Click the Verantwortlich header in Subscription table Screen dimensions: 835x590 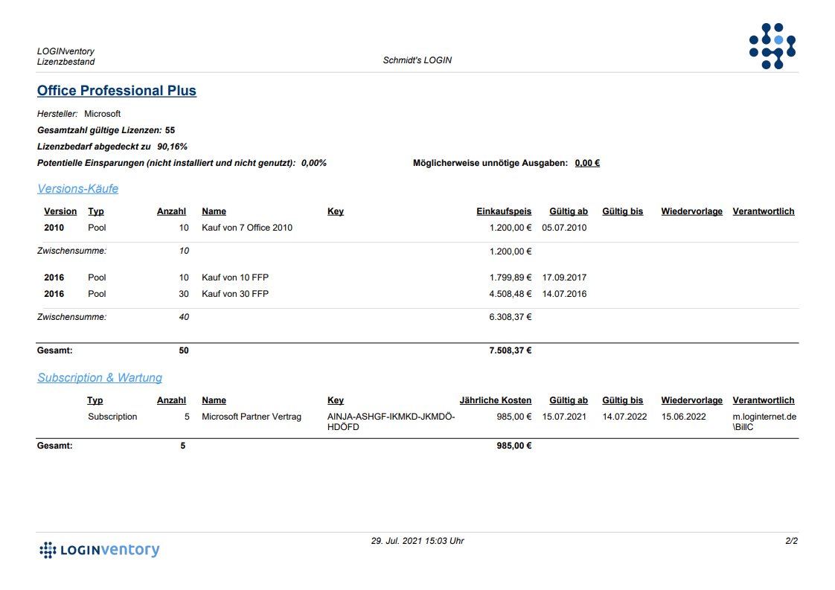tap(763, 400)
